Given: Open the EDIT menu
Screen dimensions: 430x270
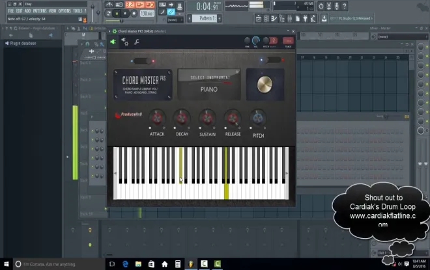Looking at the screenshot, I should (19, 11).
